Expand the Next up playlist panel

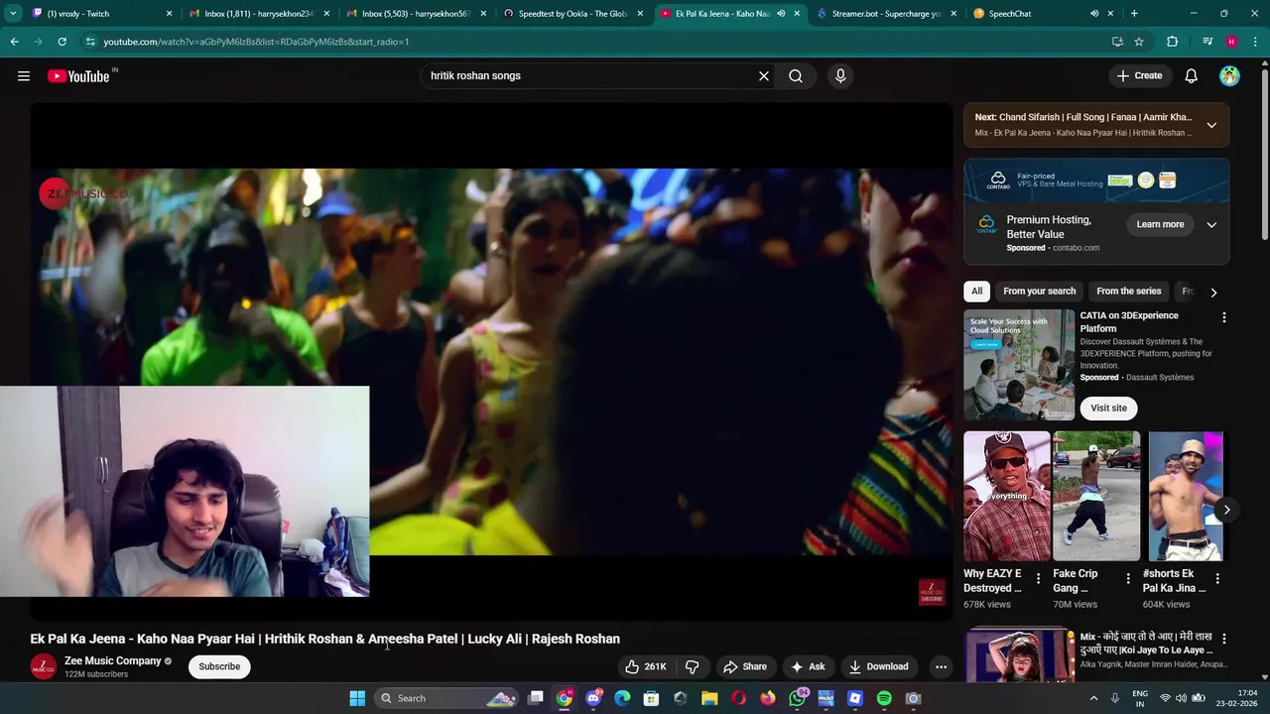(x=1211, y=125)
